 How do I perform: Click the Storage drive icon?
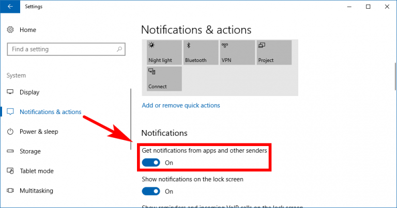(10, 151)
